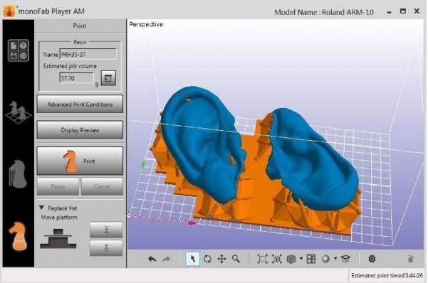Start the job with Print button
The width and height of the screenshot is (428, 283).
pos(80,161)
